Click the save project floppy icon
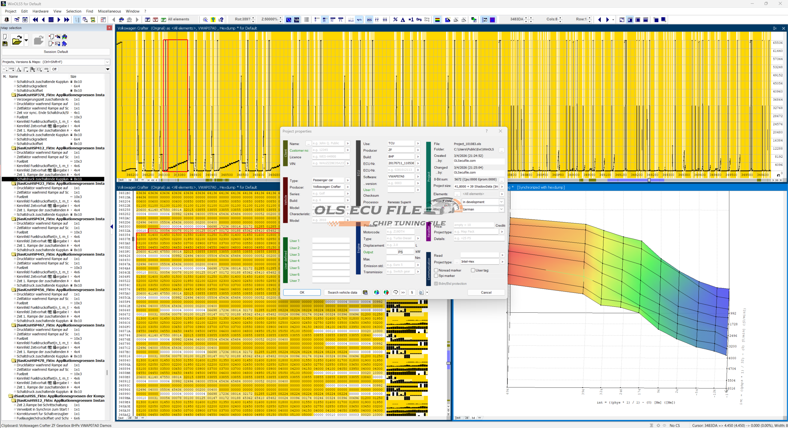Screen dimensions: 788x428 [5, 44]
